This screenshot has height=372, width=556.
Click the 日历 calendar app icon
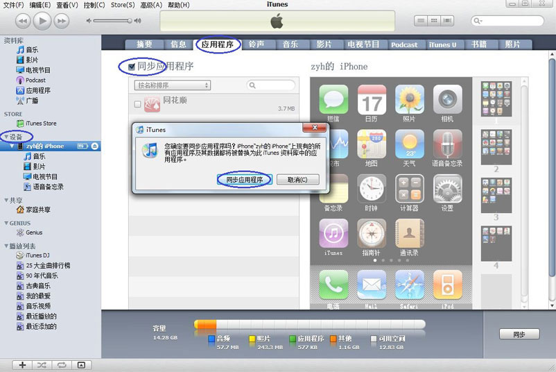click(x=372, y=99)
